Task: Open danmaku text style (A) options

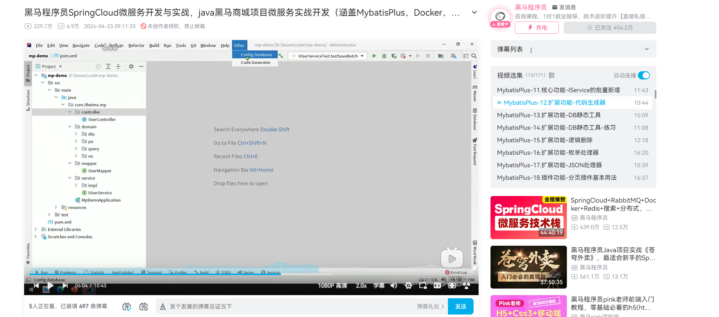Action: [163, 306]
